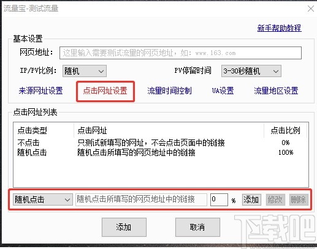Click the percentage input box
The height and width of the screenshot is (249, 317).
pos(219,199)
